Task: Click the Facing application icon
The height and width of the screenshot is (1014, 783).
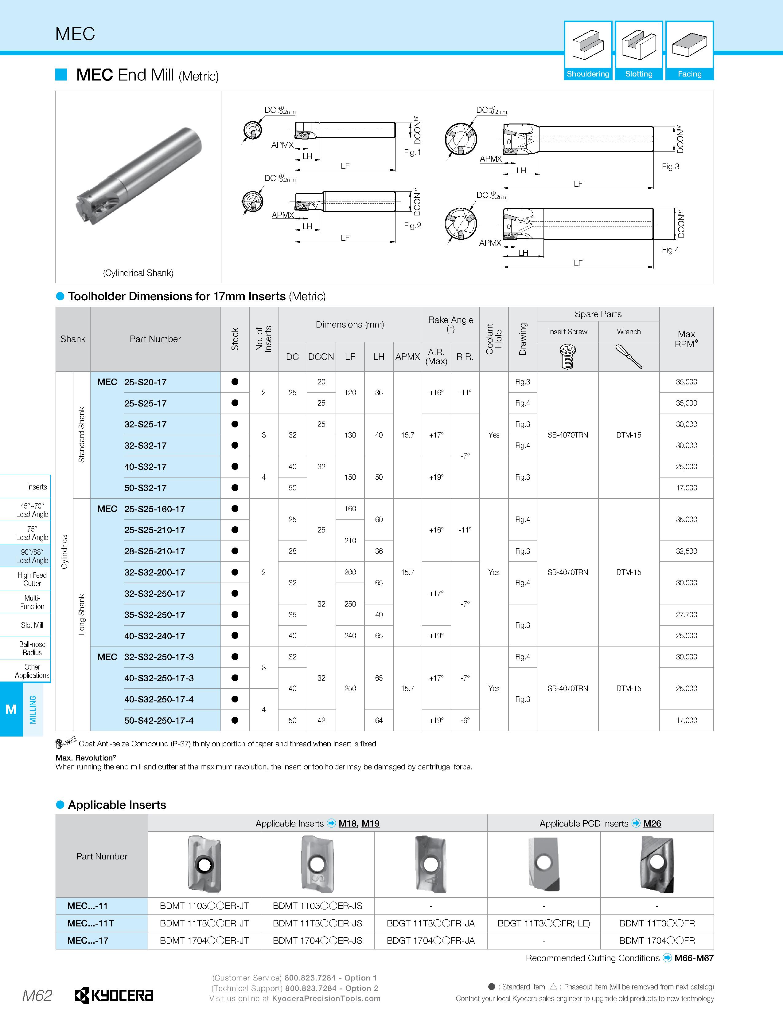Action: pos(689,50)
